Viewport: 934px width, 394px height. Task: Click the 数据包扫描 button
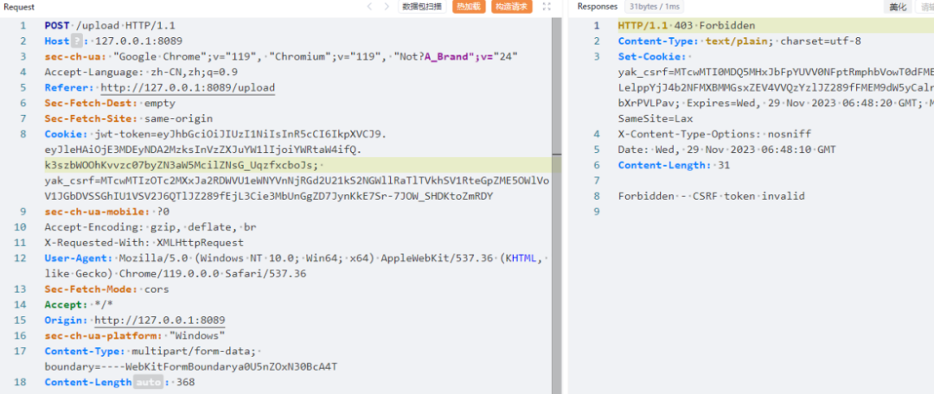[422, 7]
